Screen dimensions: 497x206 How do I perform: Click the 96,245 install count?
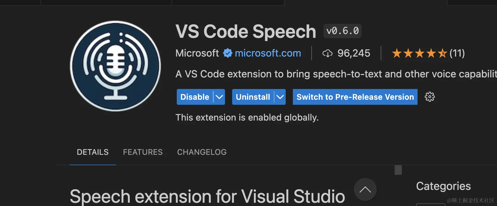click(x=354, y=53)
